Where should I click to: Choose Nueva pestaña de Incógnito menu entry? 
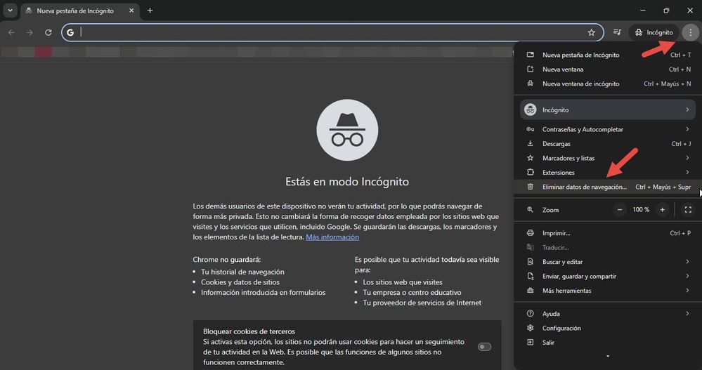click(x=608, y=55)
